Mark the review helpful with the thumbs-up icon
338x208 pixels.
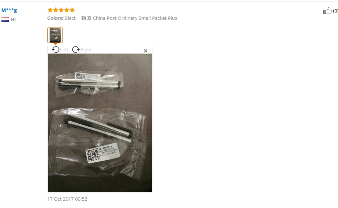327,11
